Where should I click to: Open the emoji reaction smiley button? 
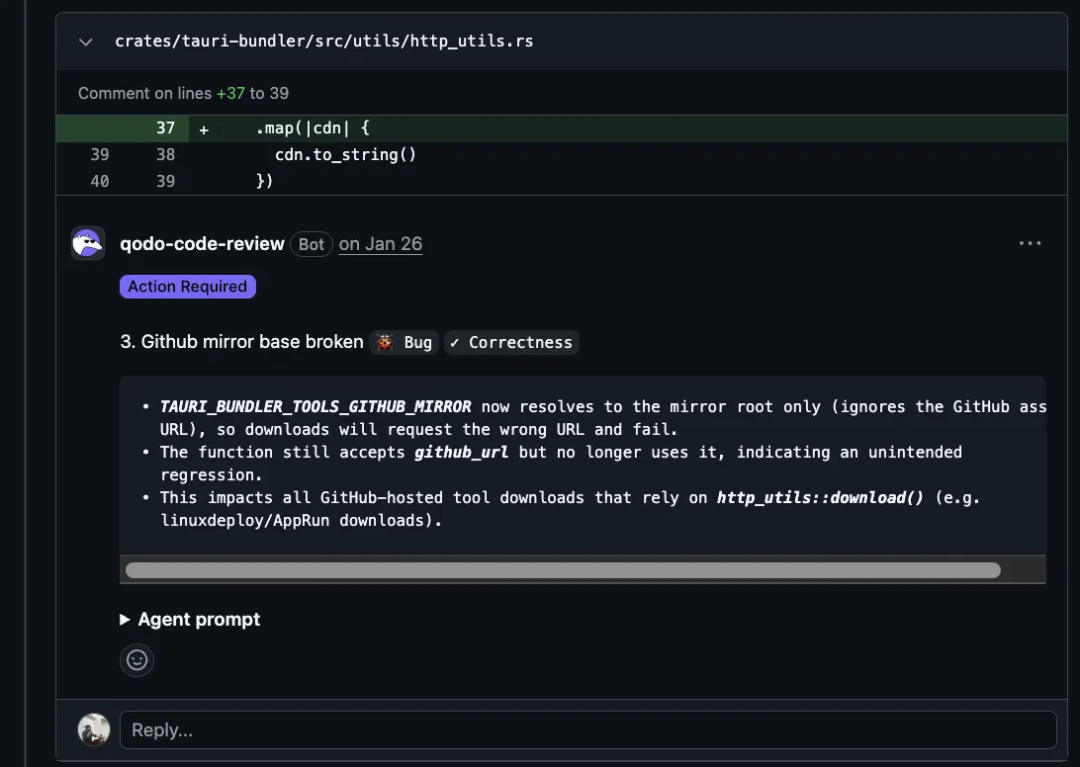point(137,660)
